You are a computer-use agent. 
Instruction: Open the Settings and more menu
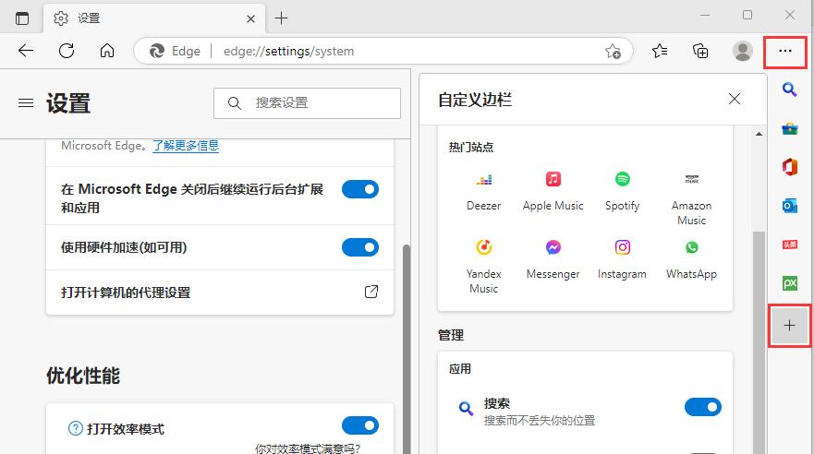pyautogui.click(x=785, y=51)
